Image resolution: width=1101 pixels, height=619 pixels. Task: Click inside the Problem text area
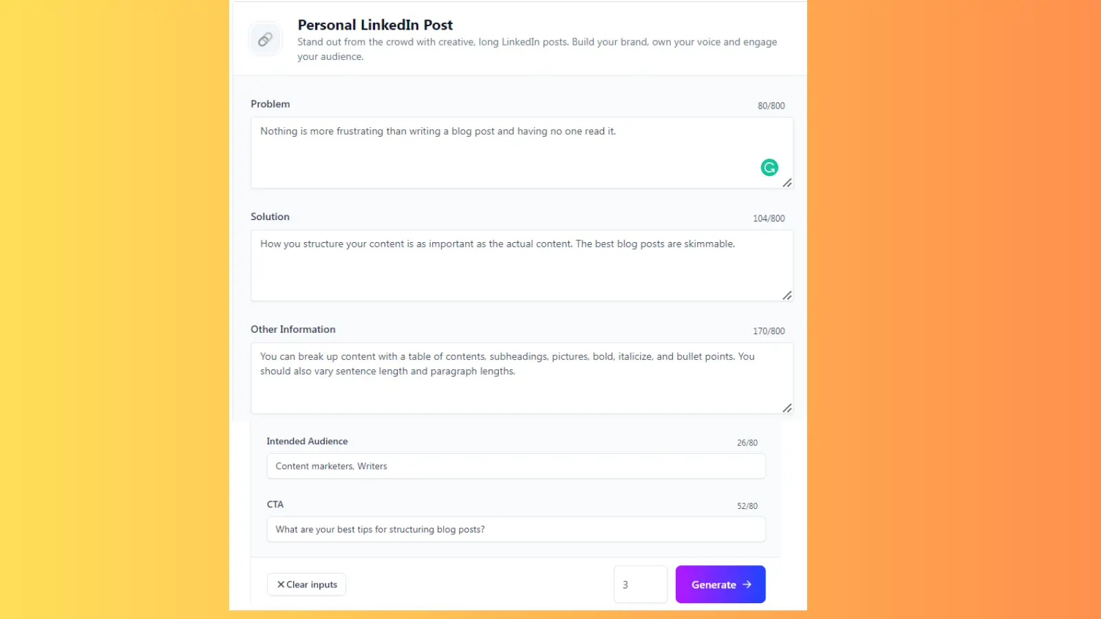(x=522, y=153)
